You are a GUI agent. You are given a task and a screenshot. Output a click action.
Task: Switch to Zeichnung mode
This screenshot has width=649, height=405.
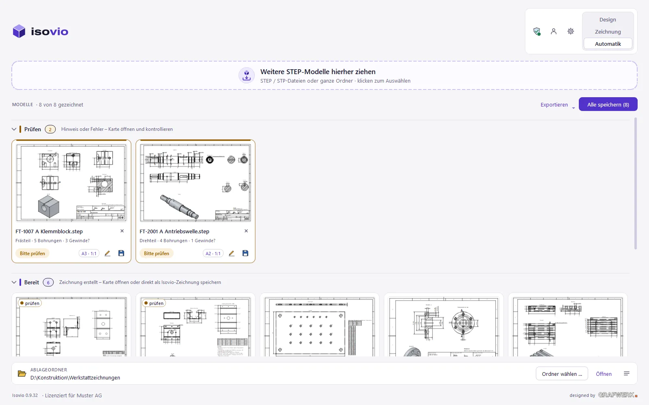608,32
